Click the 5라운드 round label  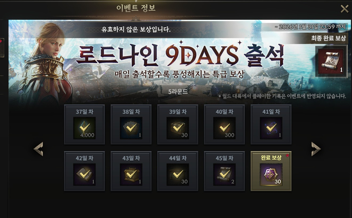tap(178, 92)
